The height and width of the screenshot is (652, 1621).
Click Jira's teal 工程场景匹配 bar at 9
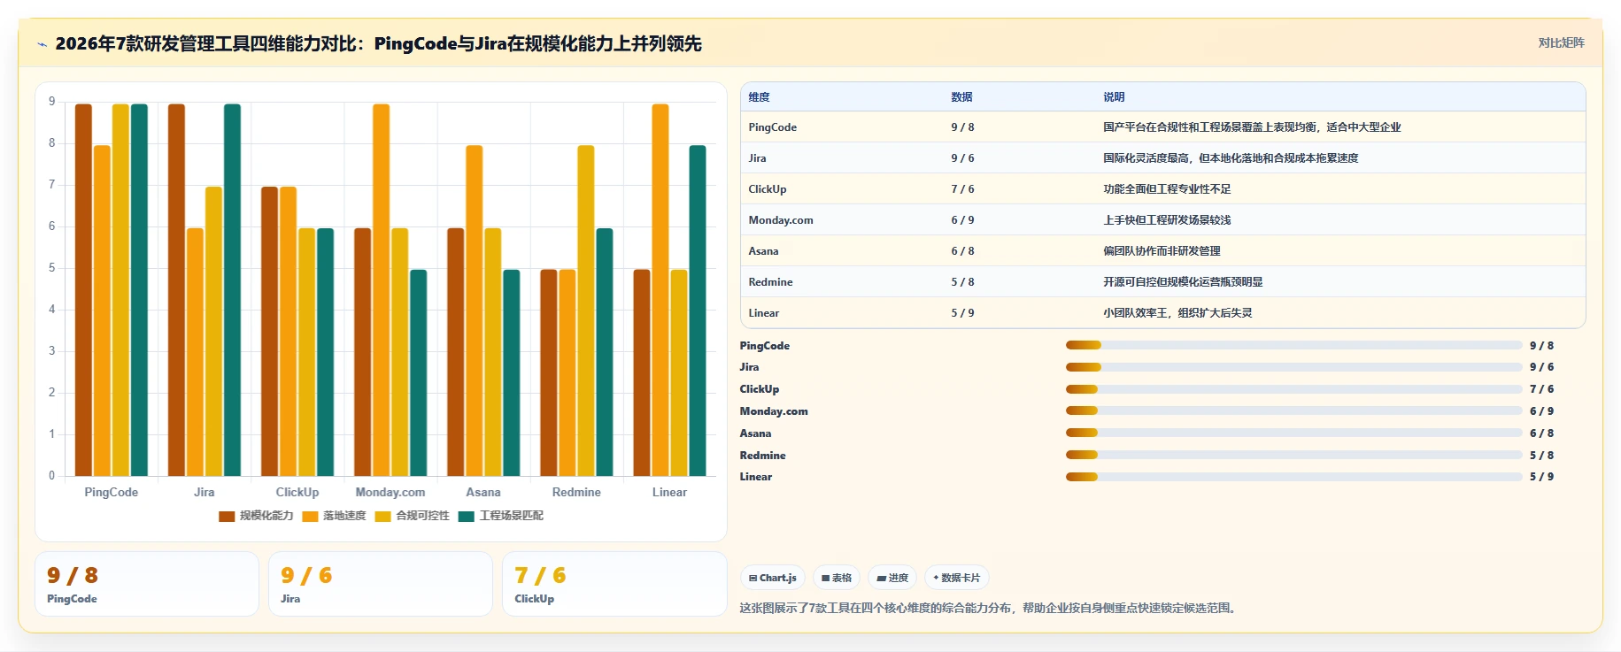click(232, 290)
